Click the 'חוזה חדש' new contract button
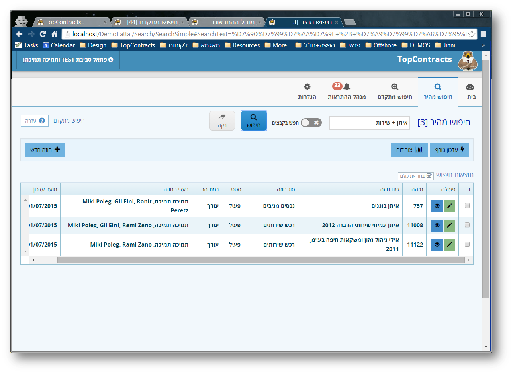 [45, 150]
